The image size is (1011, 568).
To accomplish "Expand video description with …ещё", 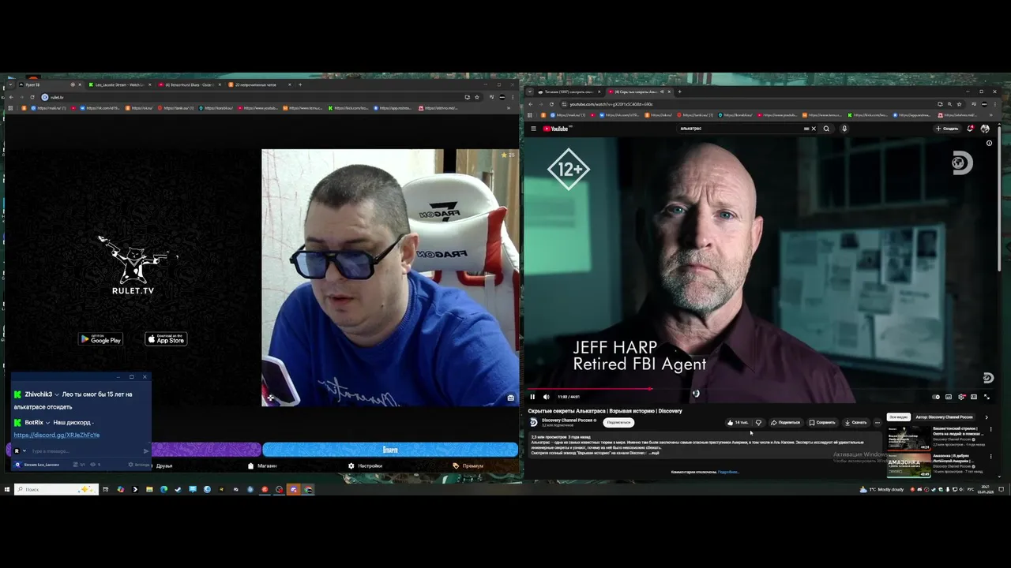I will click(x=654, y=453).
